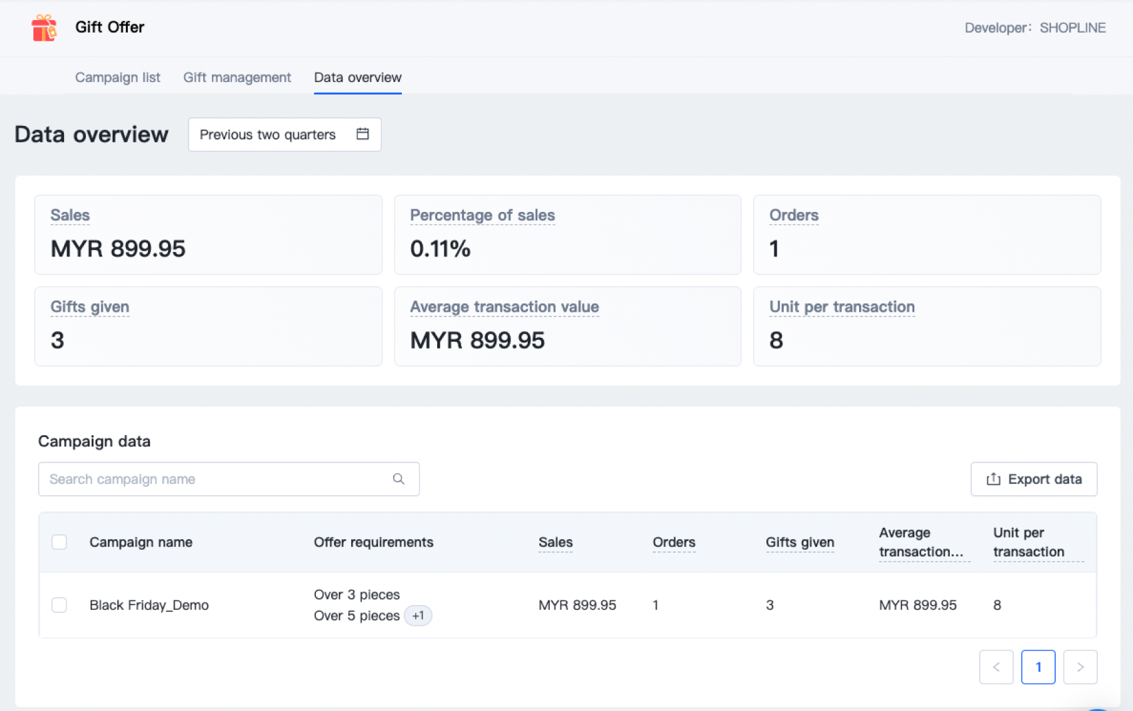Open the Previous two quarters date dropdown
The width and height of the screenshot is (1133, 711).
tap(284, 135)
